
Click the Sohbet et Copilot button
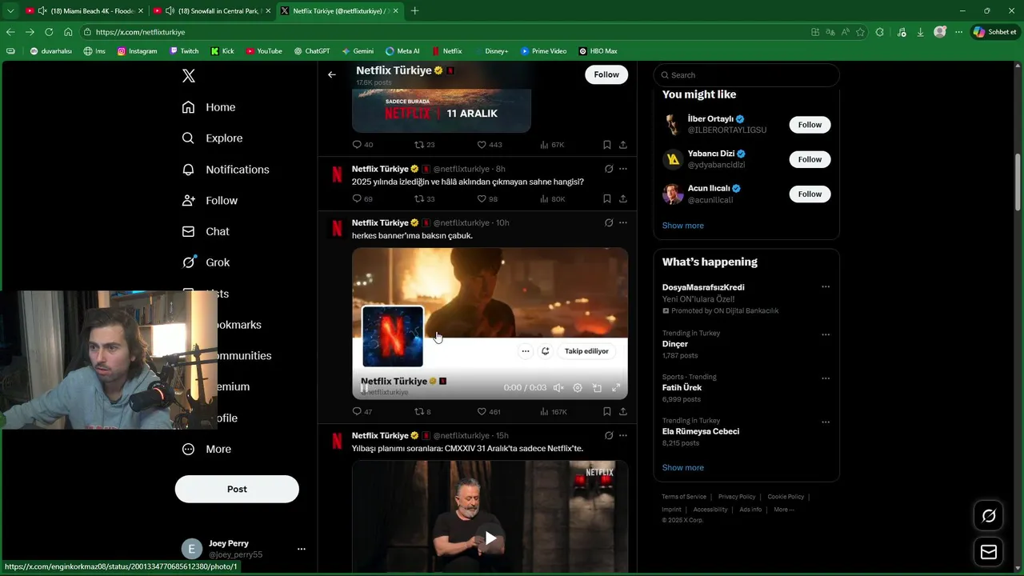pyautogui.click(x=994, y=32)
